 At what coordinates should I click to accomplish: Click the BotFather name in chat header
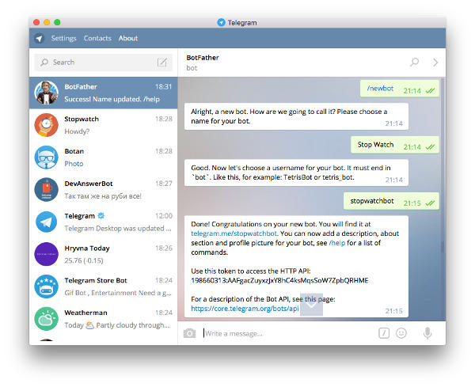coord(203,58)
